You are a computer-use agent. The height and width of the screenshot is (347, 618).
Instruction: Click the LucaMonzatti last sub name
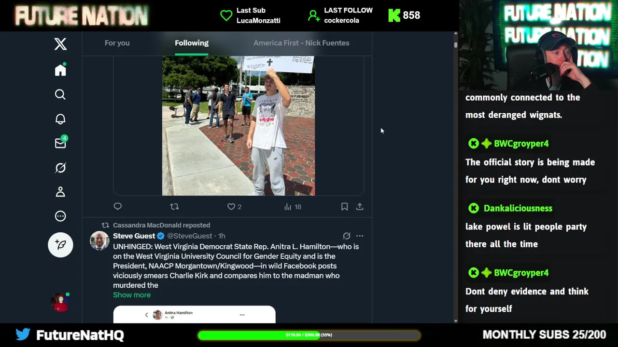258,20
